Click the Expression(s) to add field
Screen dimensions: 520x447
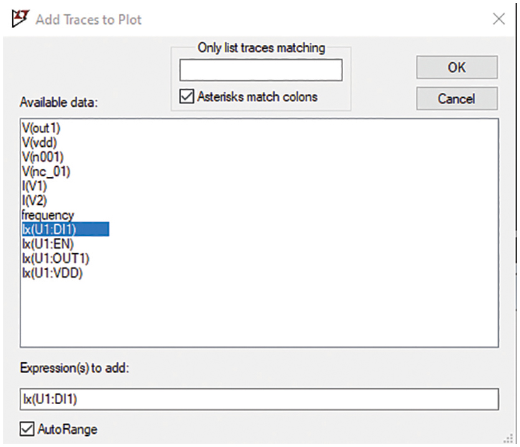(x=259, y=399)
